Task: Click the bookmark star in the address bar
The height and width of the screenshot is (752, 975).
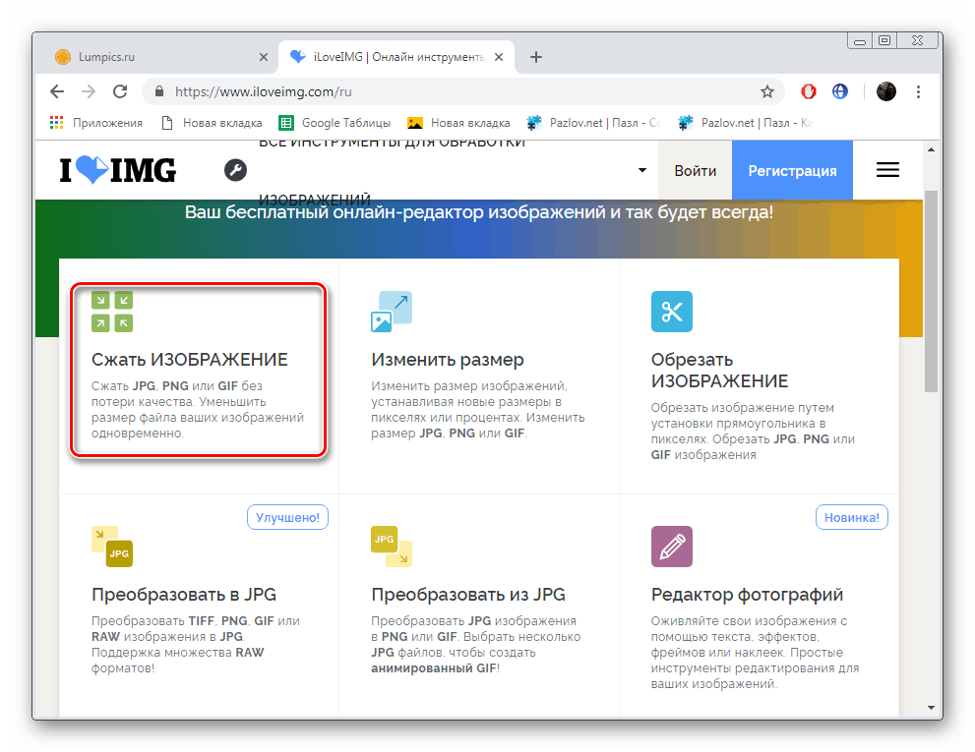Action: [767, 90]
